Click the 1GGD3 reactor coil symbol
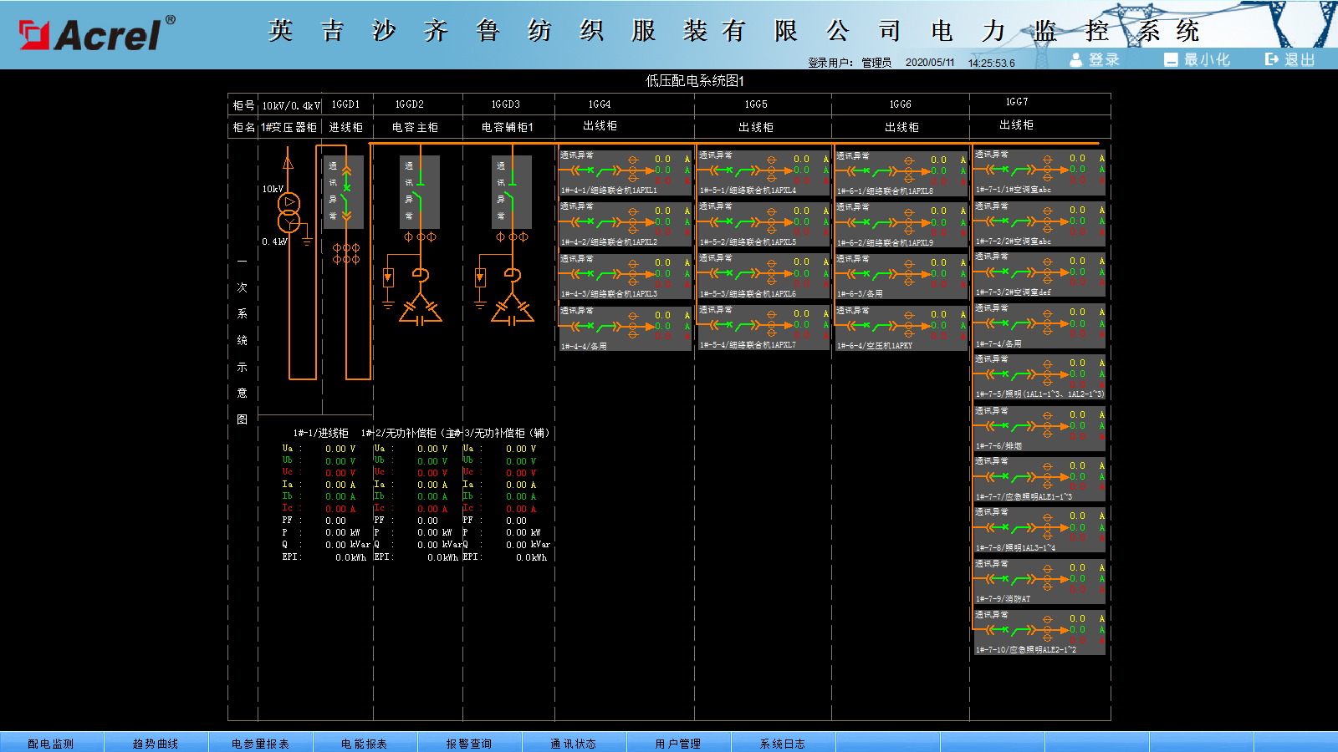The width and height of the screenshot is (1338, 752). pos(513,275)
